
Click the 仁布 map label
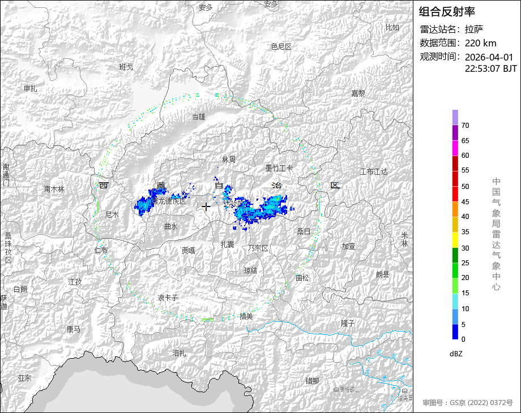pos(101,250)
